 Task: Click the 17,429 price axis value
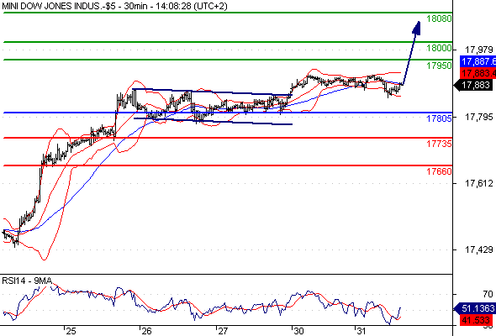click(x=479, y=249)
